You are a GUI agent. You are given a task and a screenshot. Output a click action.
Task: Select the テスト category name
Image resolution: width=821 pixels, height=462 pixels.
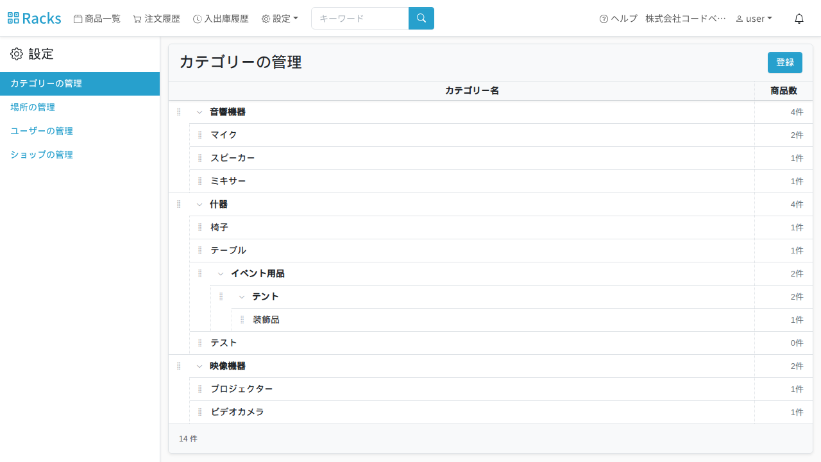[x=224, y=343]
